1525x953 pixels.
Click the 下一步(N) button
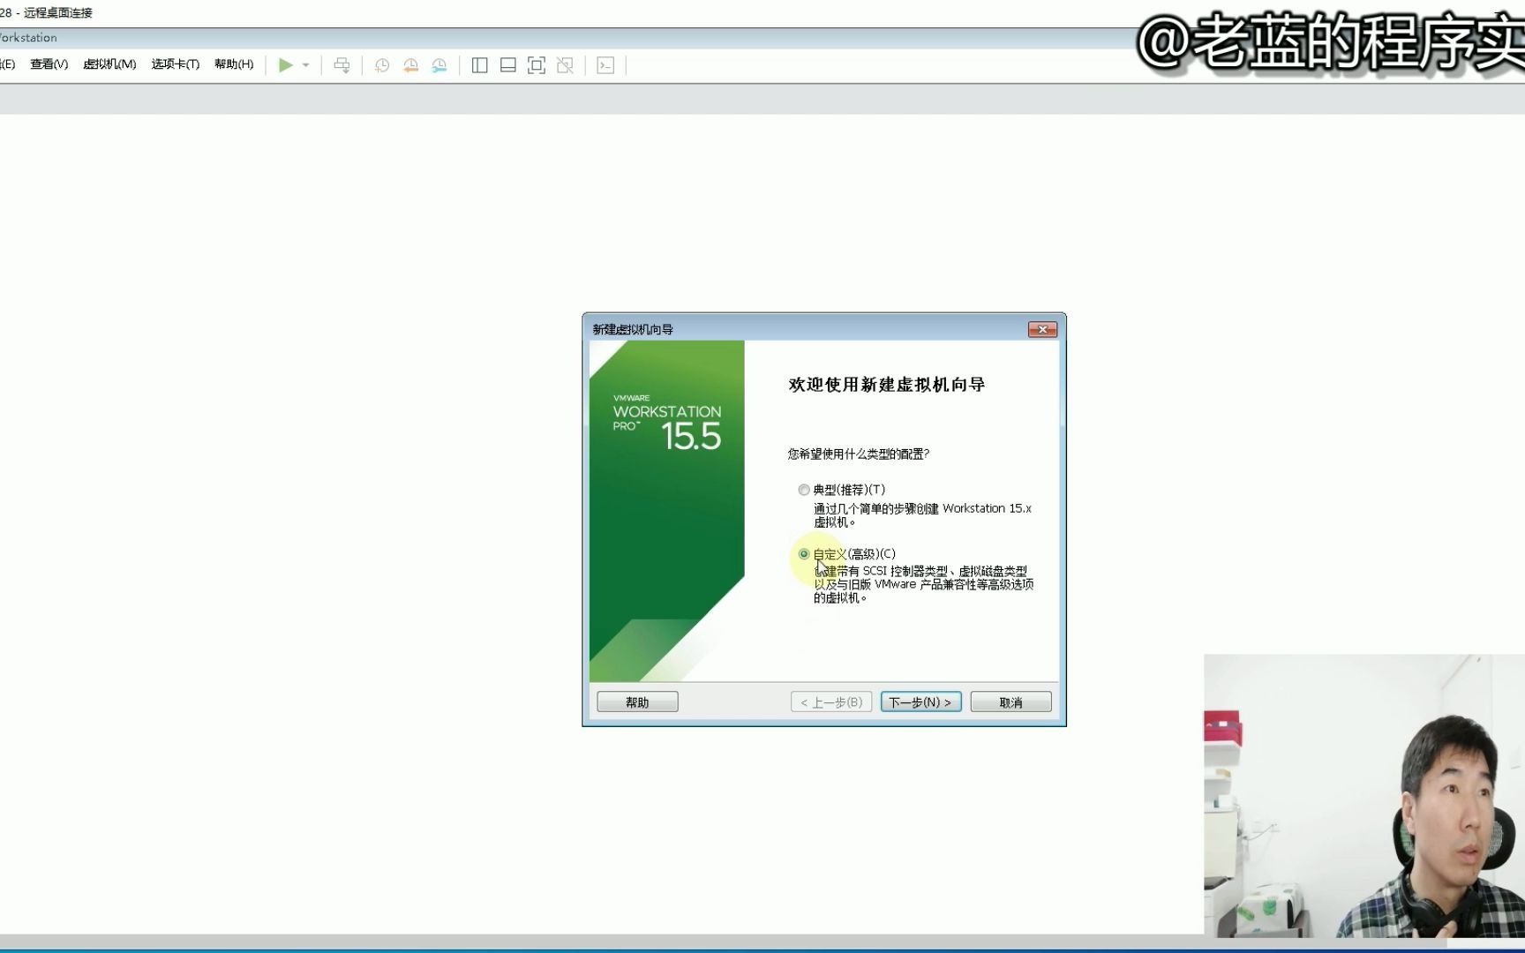(x=920, y=702)
